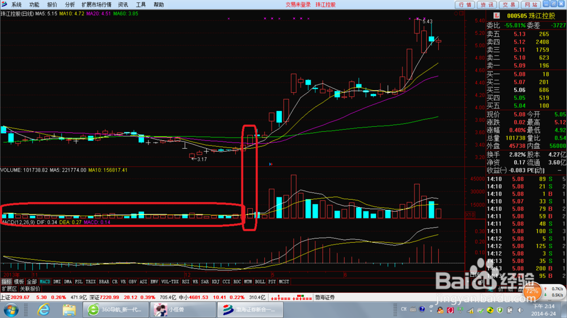Screen dimensions: 567x318
Task: Open the 报价 menu
Action: pyautogui.click(x=52, y=5)
